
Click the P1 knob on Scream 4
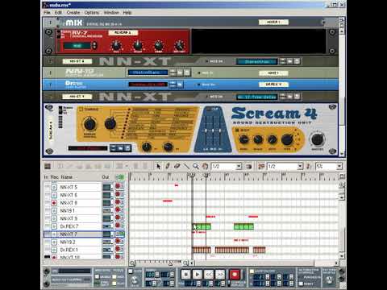[x=147, y=147]
